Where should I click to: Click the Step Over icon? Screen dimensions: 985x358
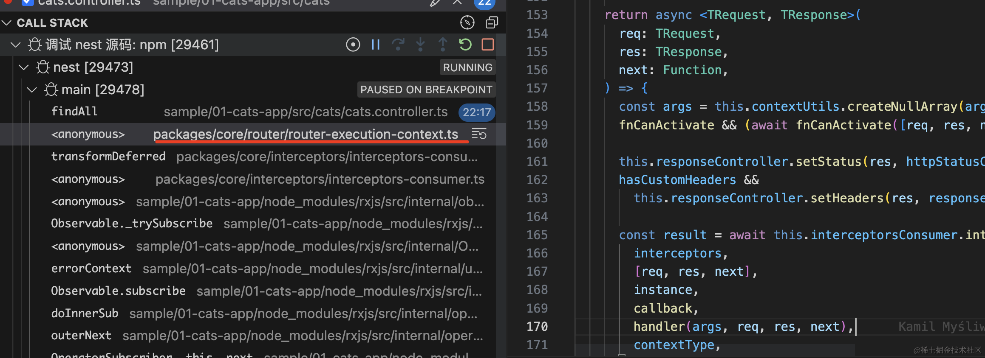click(398, 45)
